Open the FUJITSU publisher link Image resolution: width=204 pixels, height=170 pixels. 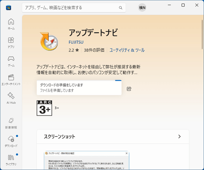[x=76, y=42]
